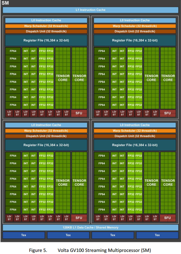Pick Dispatch Unit in lower-right partition
181x254 pixels.
click(x=135, y=136)
